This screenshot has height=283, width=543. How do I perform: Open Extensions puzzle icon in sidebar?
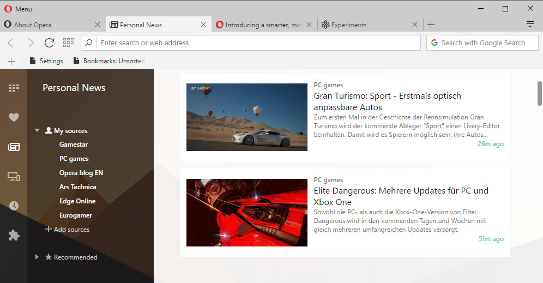tap(14, 235)
